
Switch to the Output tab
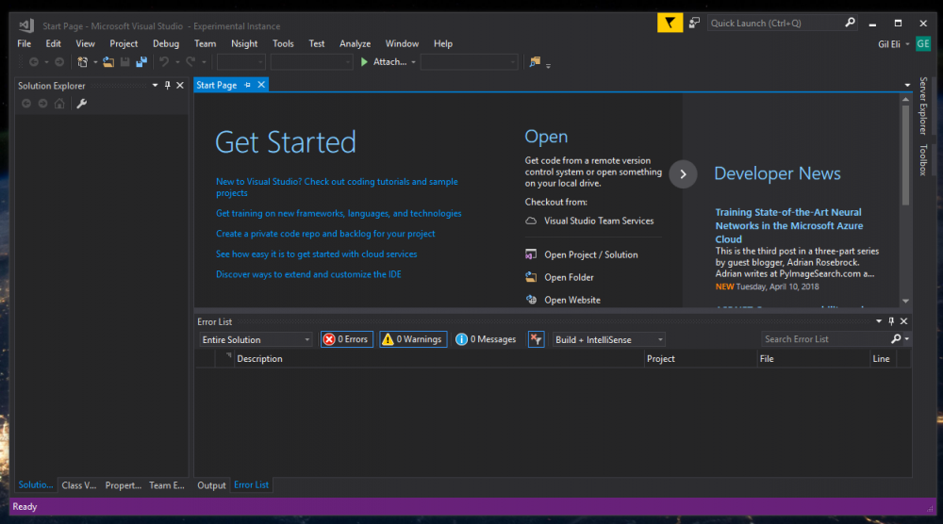(x=211, y=485)
